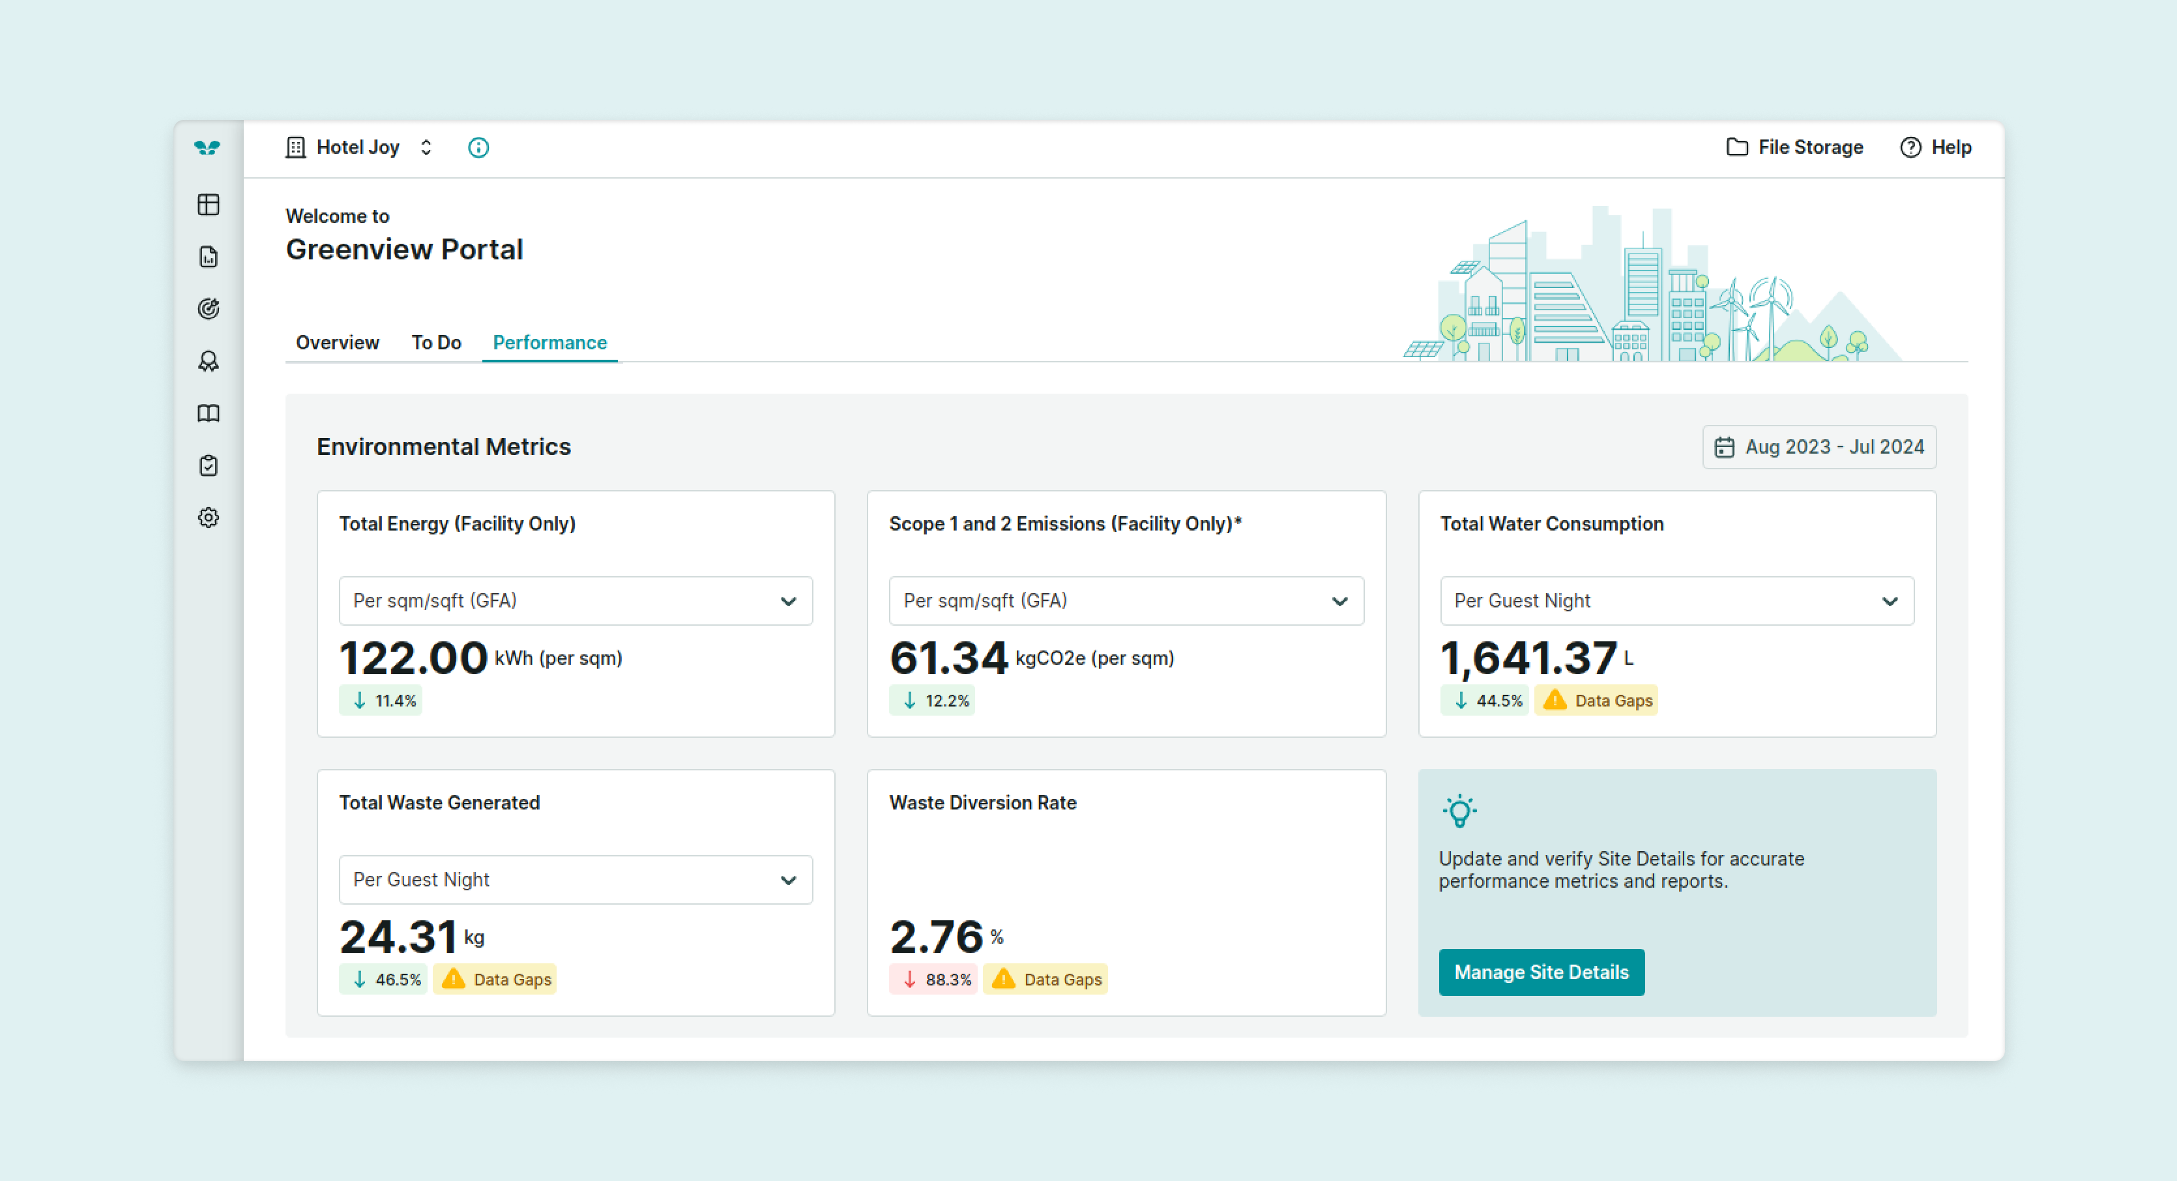Click the city skyline illustration
The width and height of the screenshot is (2177, 1181).
click(1652, 285)
